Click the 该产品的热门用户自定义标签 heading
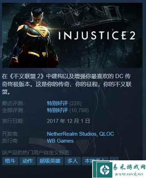This screenshot has width=146, height=178. click(37, 153)
